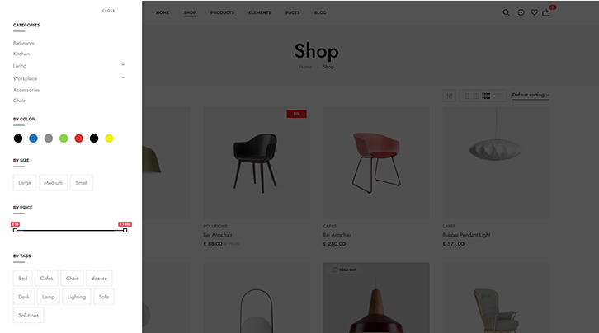599x333 pixels.
Task: Select the Medium size filter
Action: pyautogui.click(x=53, y=183)
